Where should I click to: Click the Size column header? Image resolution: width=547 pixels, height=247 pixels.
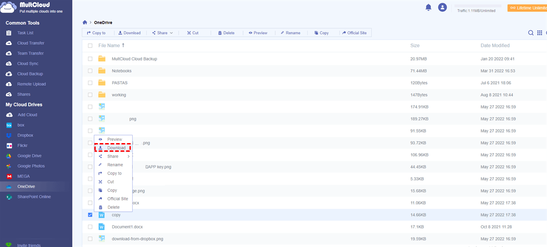pos(415,46)
